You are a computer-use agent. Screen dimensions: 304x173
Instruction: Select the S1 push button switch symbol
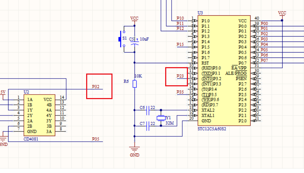[x=122, y=39]
